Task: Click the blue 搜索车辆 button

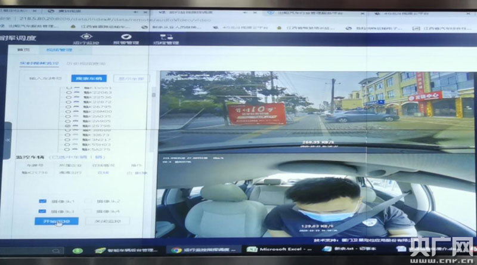Action: tap(86, 78)
